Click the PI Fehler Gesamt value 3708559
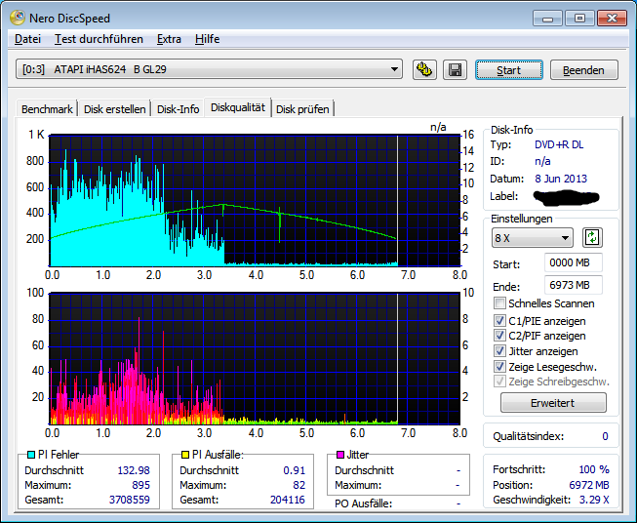Image resolution: width=637 pixels, height=523 pixels. 129,500
